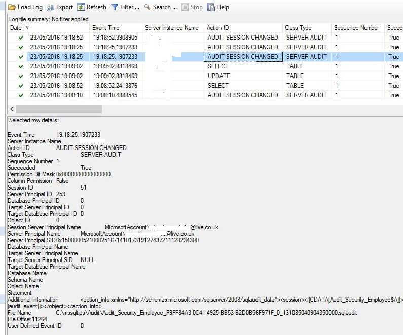Click the sort arrow in Date header
The image size is (403, 335).
point(28,27)
